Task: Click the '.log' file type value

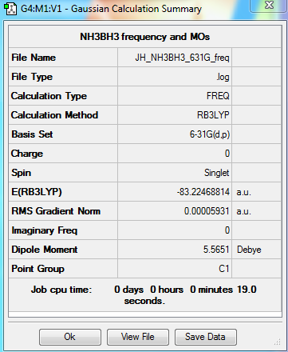Action: coord(223,77)
